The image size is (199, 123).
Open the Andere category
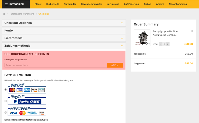(160, 4)
